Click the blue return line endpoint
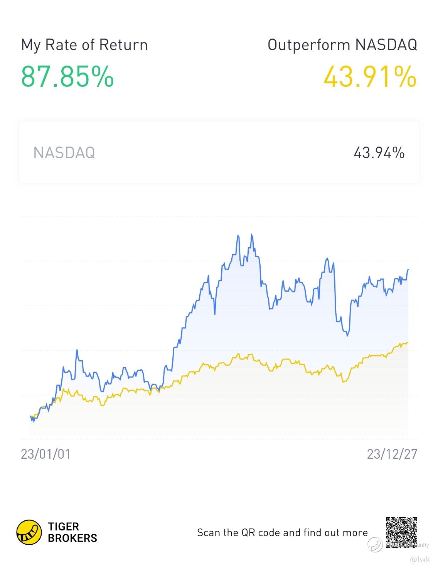 coord(408,270)
